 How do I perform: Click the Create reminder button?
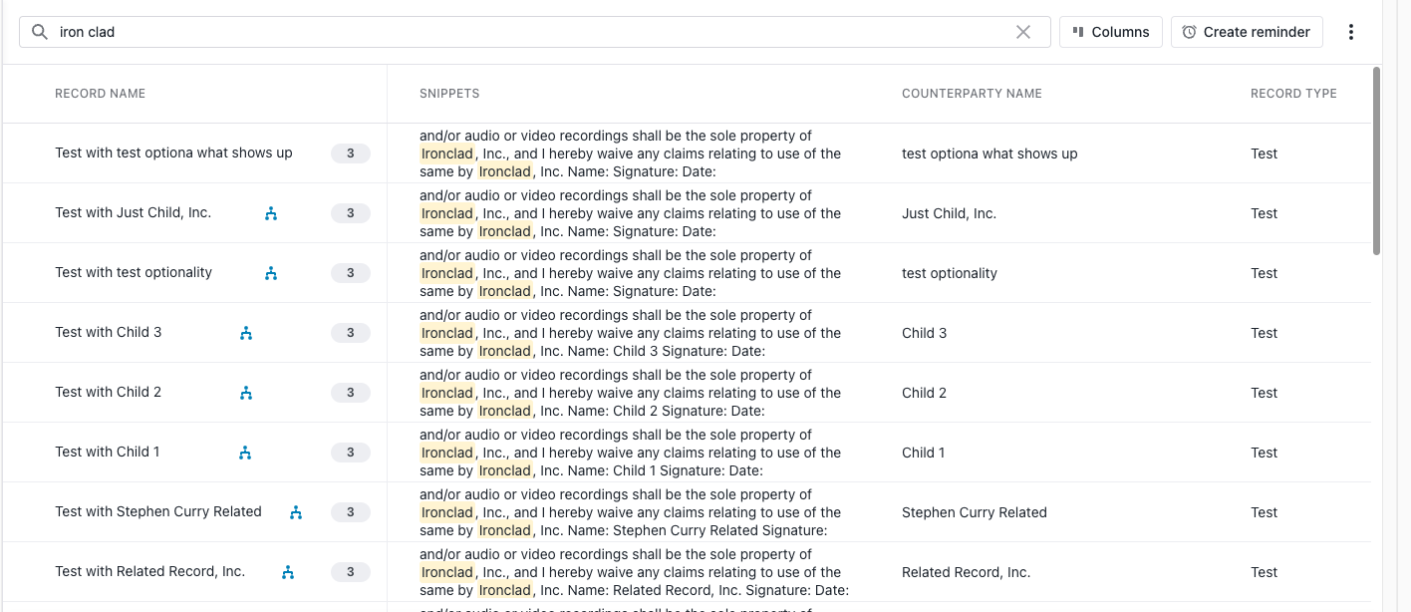[1247, 32]
